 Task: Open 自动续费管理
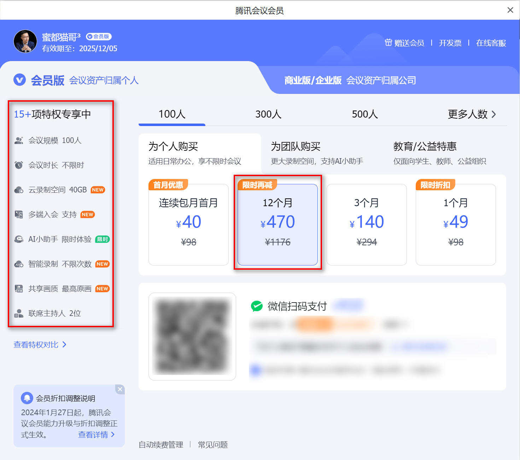[x=161, y=444]
